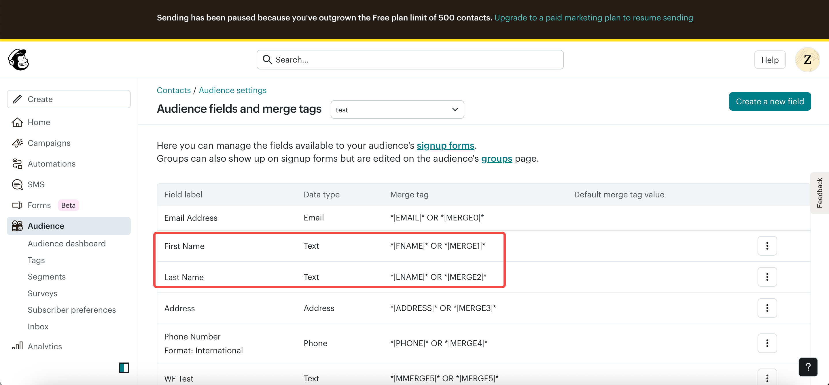Click the Analytics bar chart icon
The image size is (829, 385).
17,346
